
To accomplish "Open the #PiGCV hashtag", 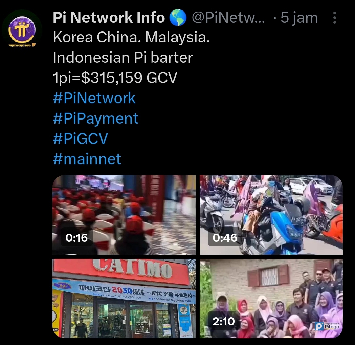I will (80, 138).
